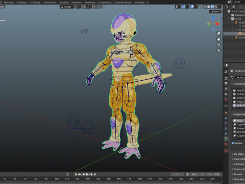Switch to solid viewport shading
Viewport: 245px width, 184px height.
[x=209, y=7]
